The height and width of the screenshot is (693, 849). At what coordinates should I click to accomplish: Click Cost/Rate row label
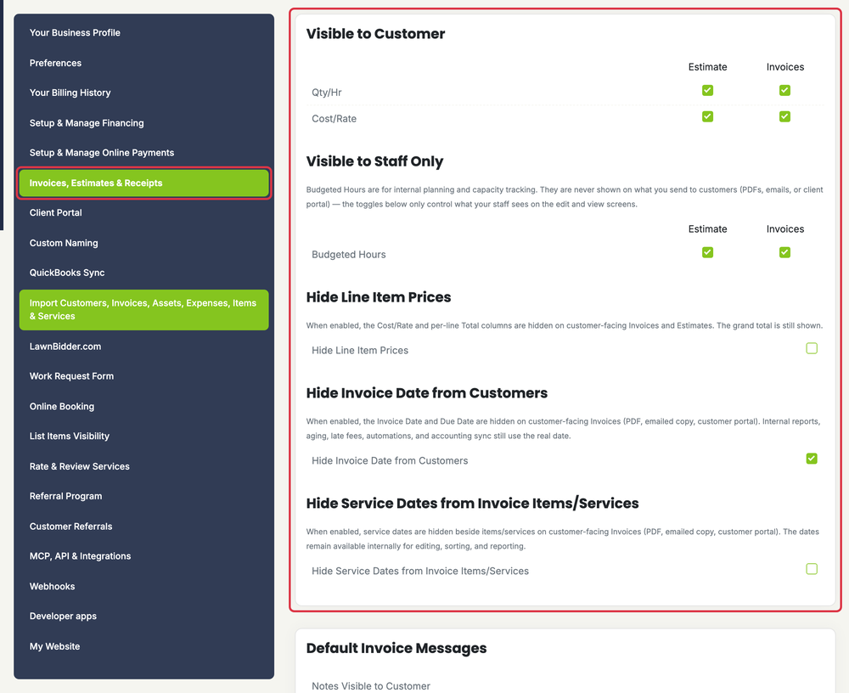pyautogui.click(x=334, y=119)
